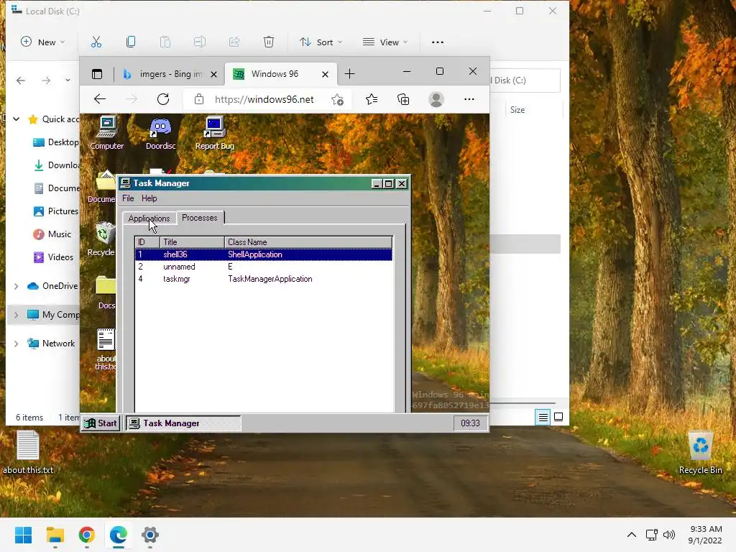The image size is (736, 552).
Task: Select the taskmgr process row
Action: pos(263,279)
